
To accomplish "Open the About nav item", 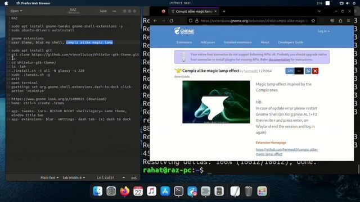I will (x=265, y=43).
